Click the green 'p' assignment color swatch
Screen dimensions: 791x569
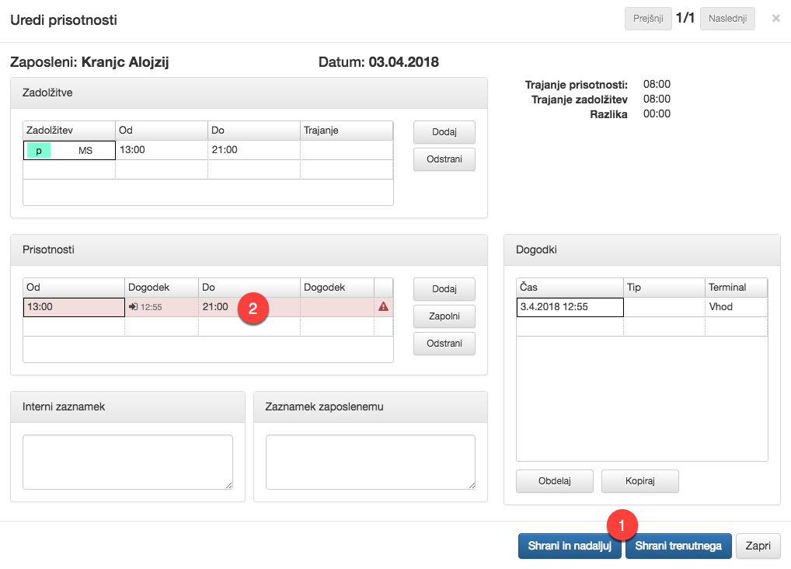coord(39,151)
